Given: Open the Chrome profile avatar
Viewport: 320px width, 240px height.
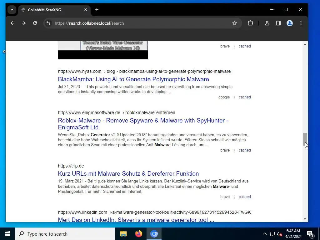Looking at the screenshot, I should 290,23.
